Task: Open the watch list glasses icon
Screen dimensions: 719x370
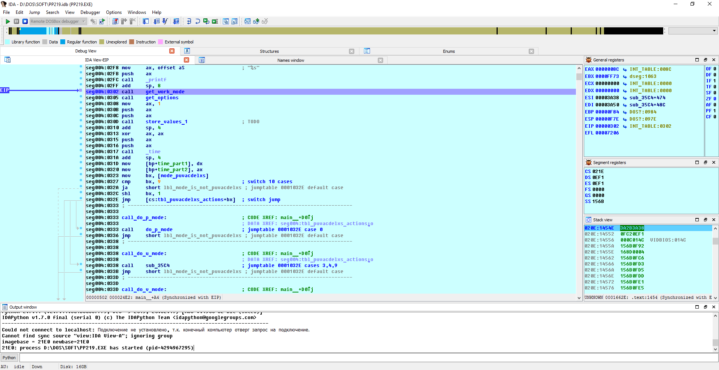Action: pyautogui.click(x=248, y=21)
